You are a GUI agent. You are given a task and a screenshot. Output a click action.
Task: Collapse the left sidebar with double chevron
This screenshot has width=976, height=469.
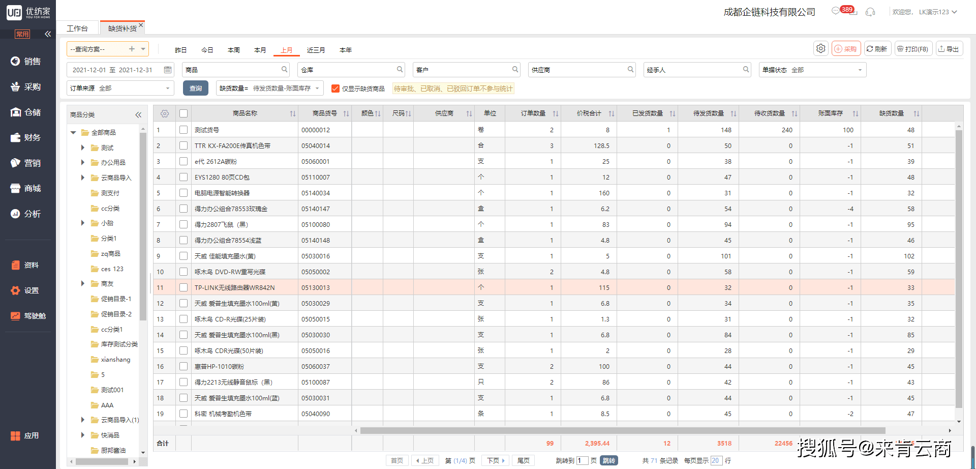(48, 34)
